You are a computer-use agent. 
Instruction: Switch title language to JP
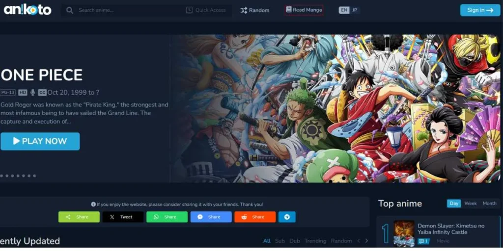click(355, 10)
